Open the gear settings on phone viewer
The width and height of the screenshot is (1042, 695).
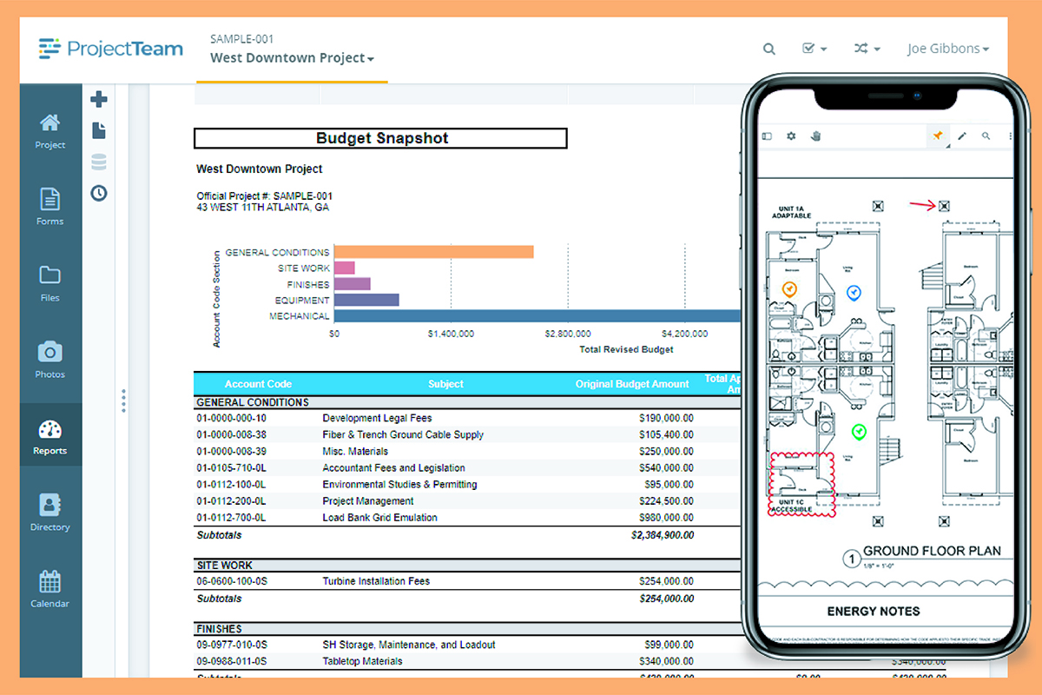[791, 136]
